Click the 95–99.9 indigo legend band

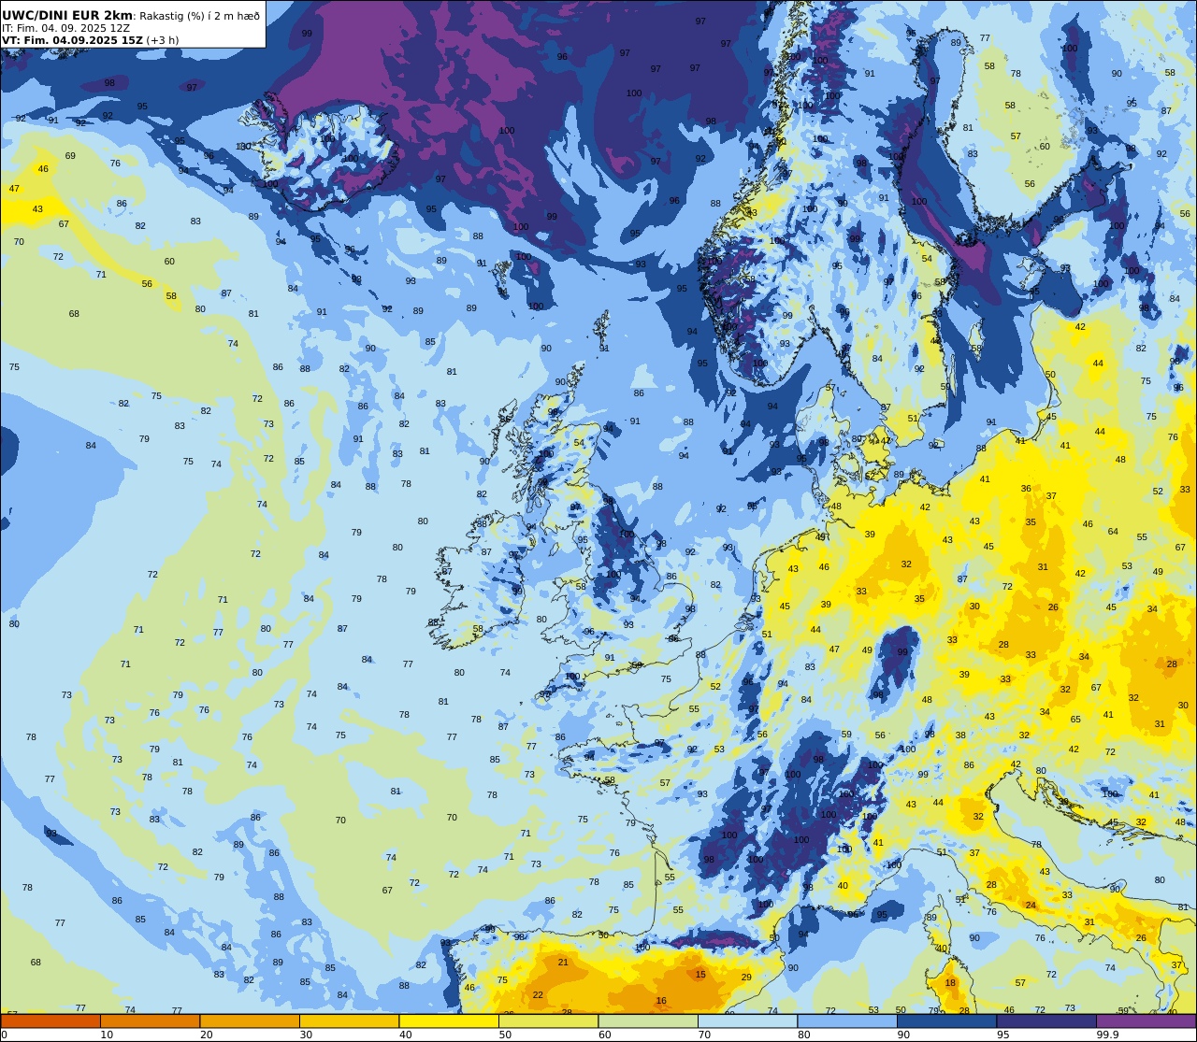coord(1046,1021)
